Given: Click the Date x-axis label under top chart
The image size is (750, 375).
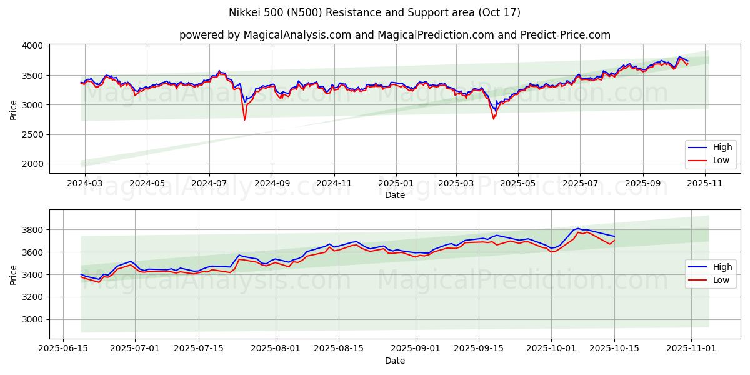Looking at the screenshot, I should point(395,195).
